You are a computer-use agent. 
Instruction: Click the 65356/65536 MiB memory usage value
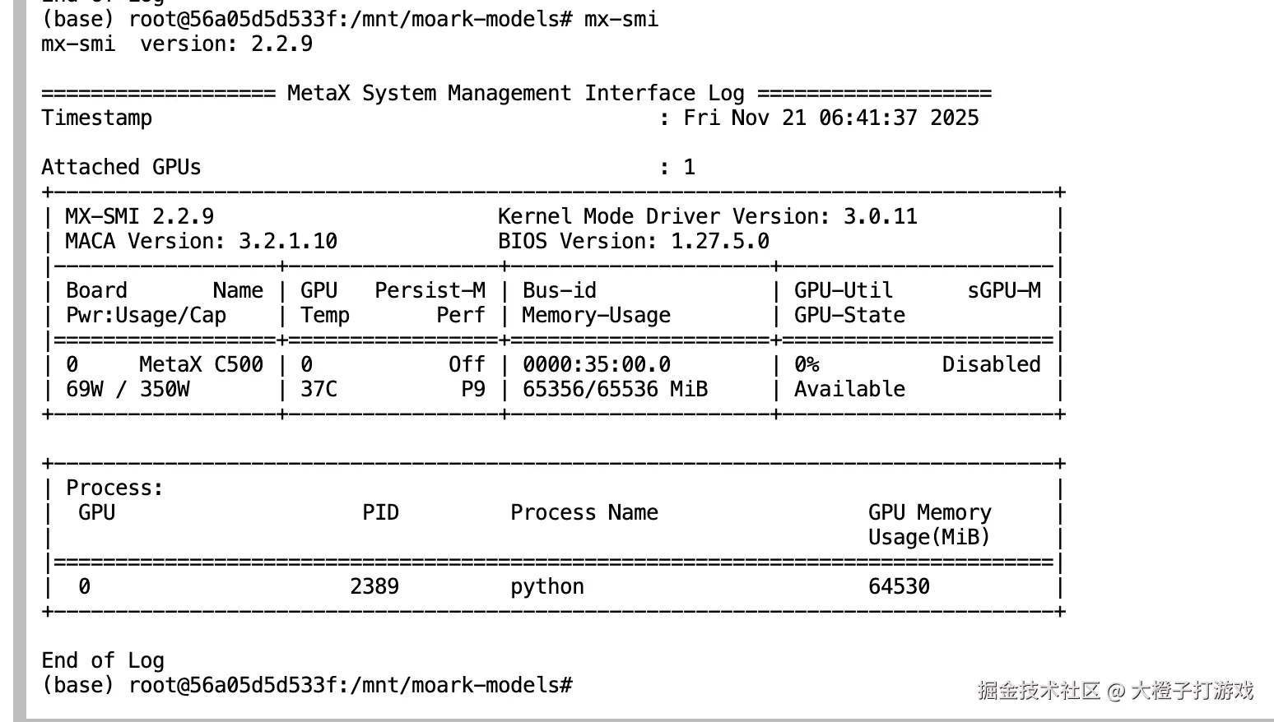click(615, 389)
